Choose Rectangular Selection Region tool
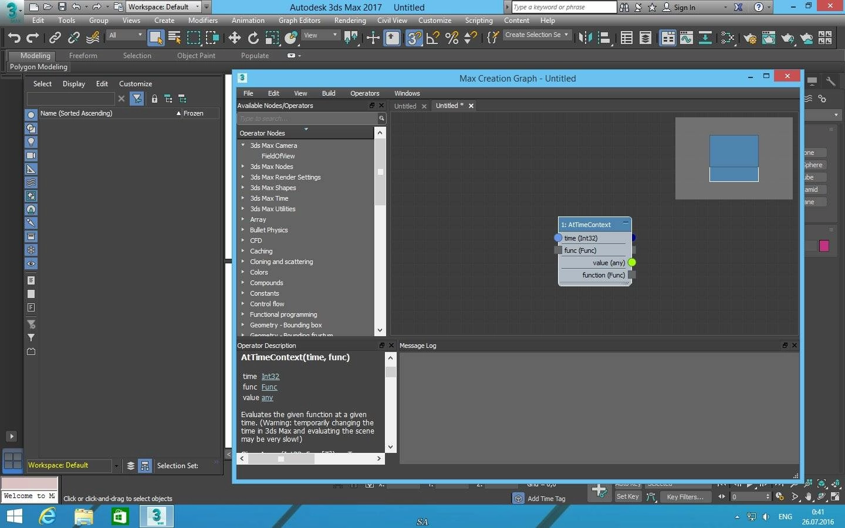This screenshot has height=528, width=845. point(194,38)
